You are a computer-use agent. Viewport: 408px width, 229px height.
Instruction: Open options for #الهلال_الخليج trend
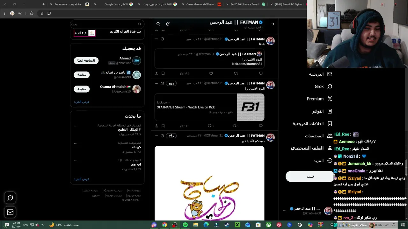[x=76, y=126]
